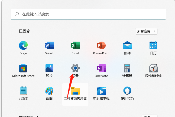Launch Microsoft Store
Image resolution: width=175 pixels, height=117 pixels.
tap(23, 68)
